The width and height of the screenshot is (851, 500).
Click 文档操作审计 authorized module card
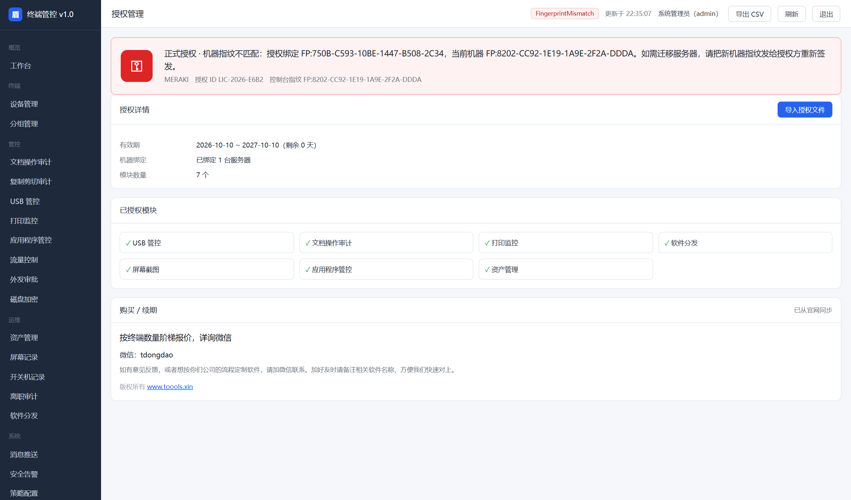tap(386, 243)
